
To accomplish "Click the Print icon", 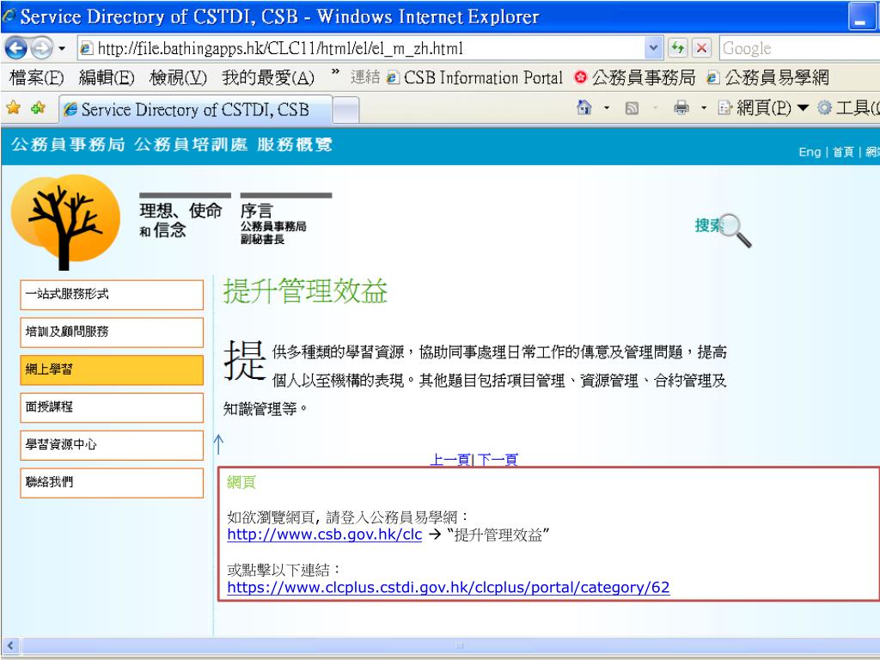I will tap(681, 107).
